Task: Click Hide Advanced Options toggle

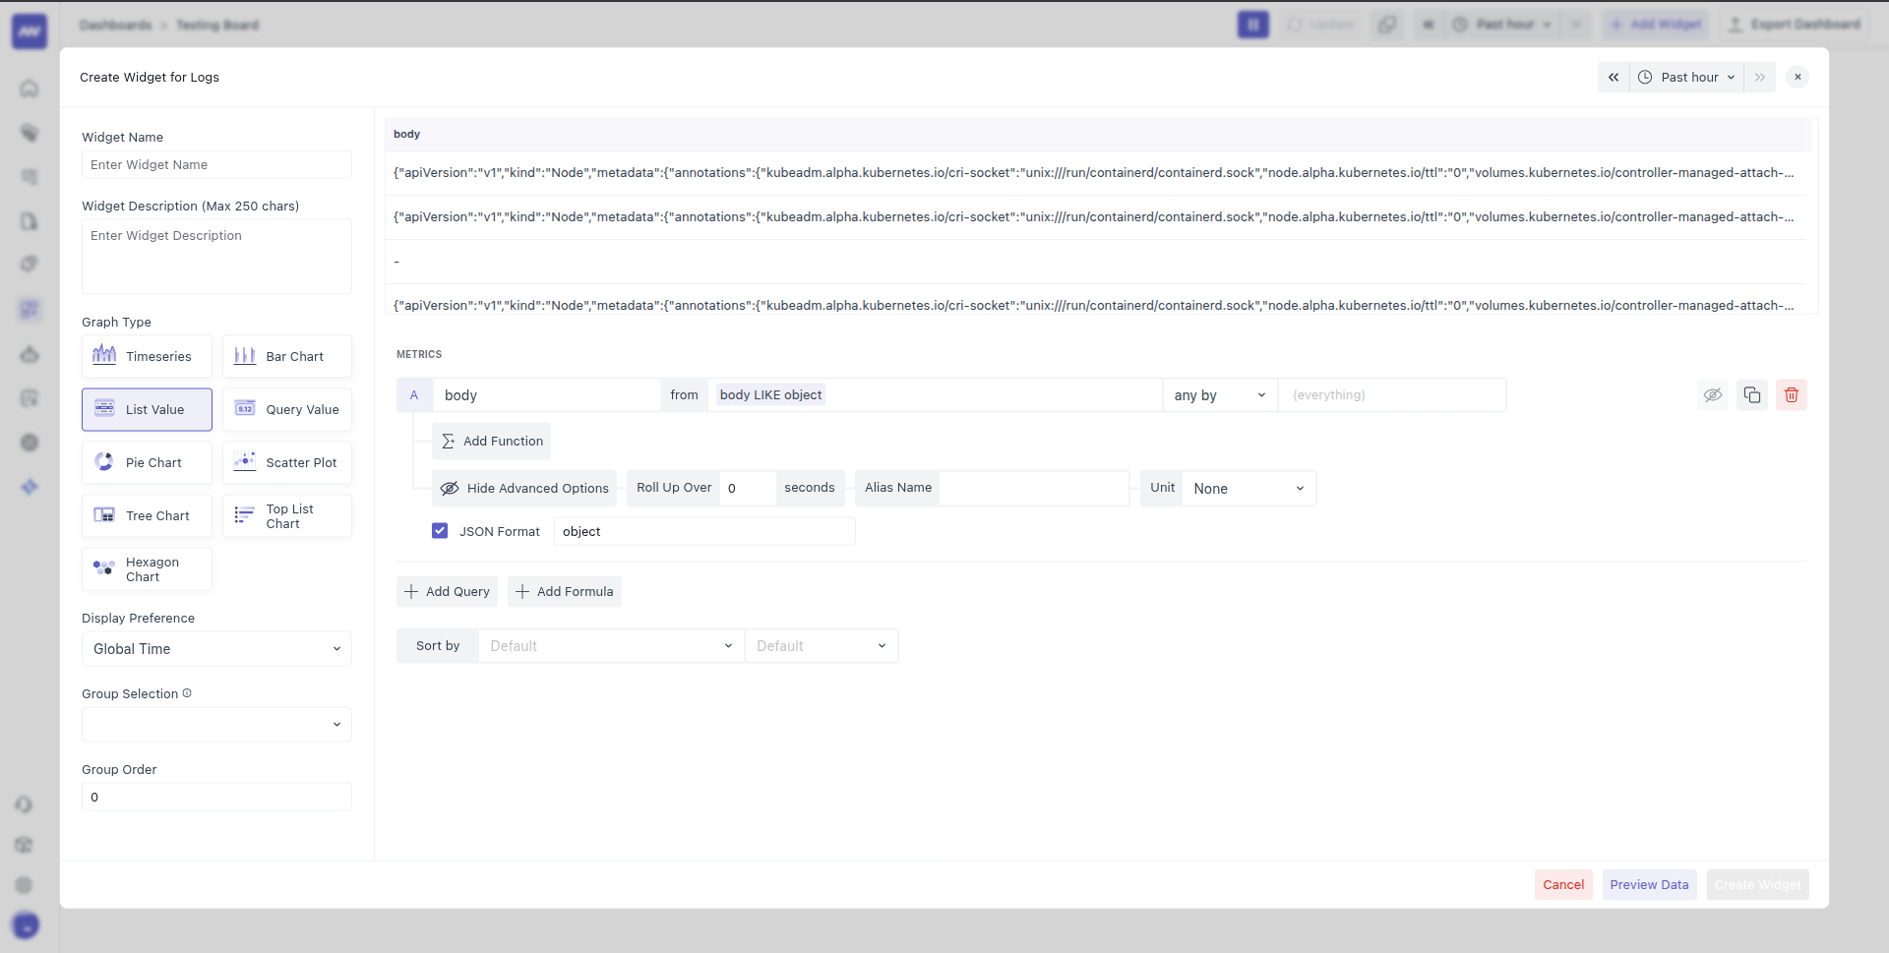Action: coord(524,488)
